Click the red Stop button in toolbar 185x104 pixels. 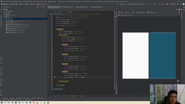coord(164,4)
